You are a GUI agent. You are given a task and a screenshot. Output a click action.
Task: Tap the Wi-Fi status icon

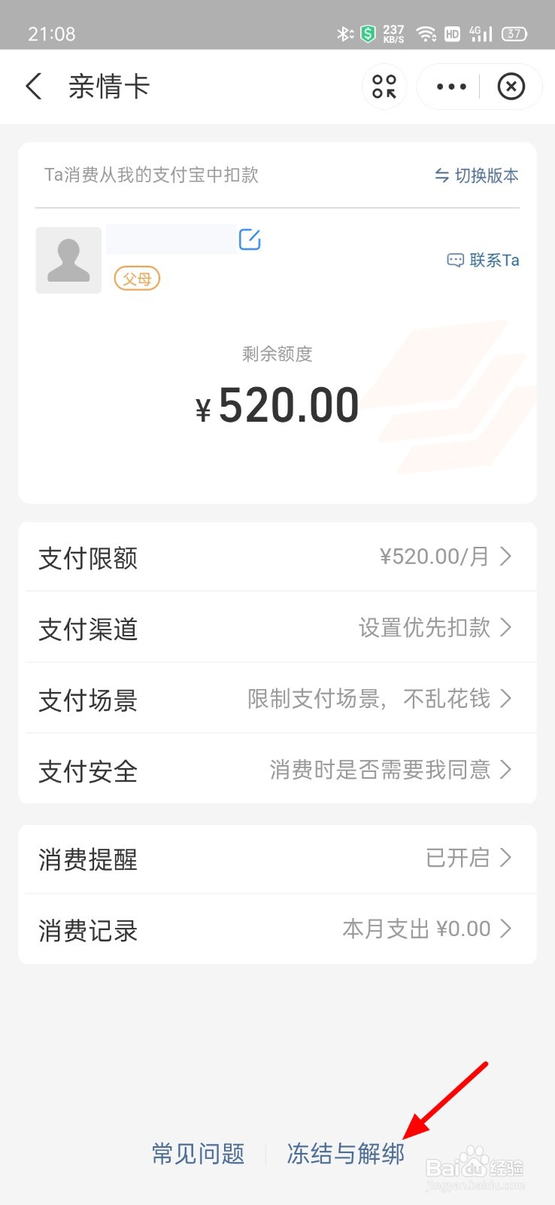pos(426,34)
